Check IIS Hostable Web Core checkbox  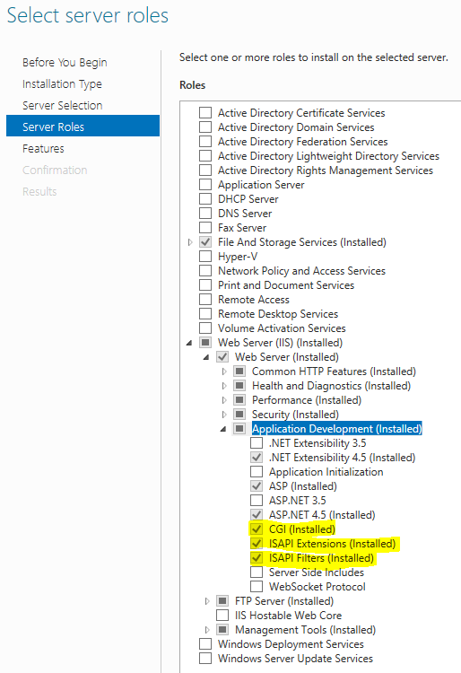222,616
